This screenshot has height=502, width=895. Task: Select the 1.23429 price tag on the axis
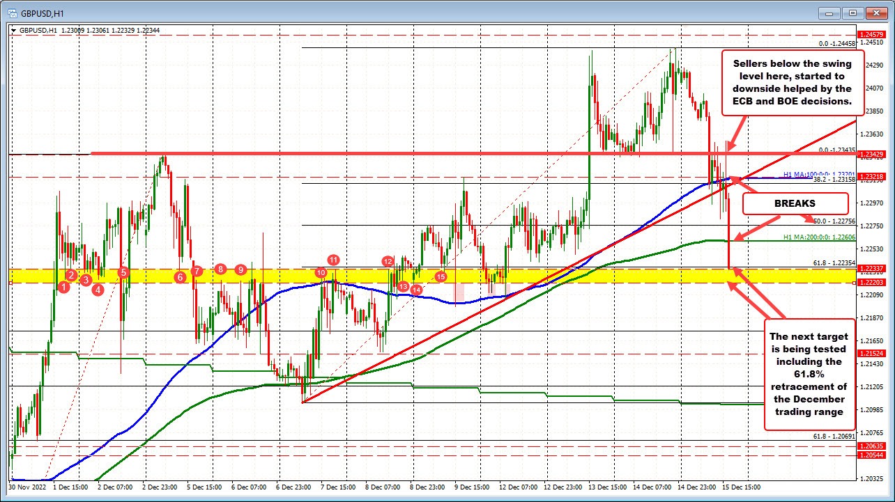click(871, 154)
